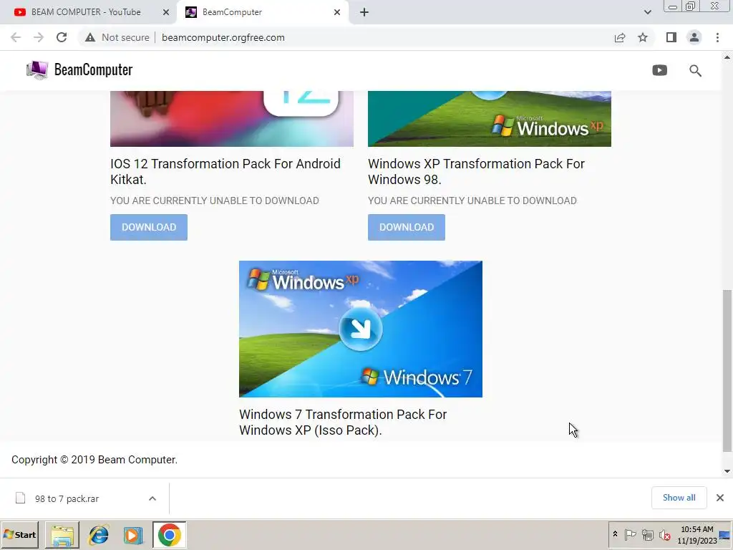
Task: Open the Chrome profile icon
Action: point(694,37)
